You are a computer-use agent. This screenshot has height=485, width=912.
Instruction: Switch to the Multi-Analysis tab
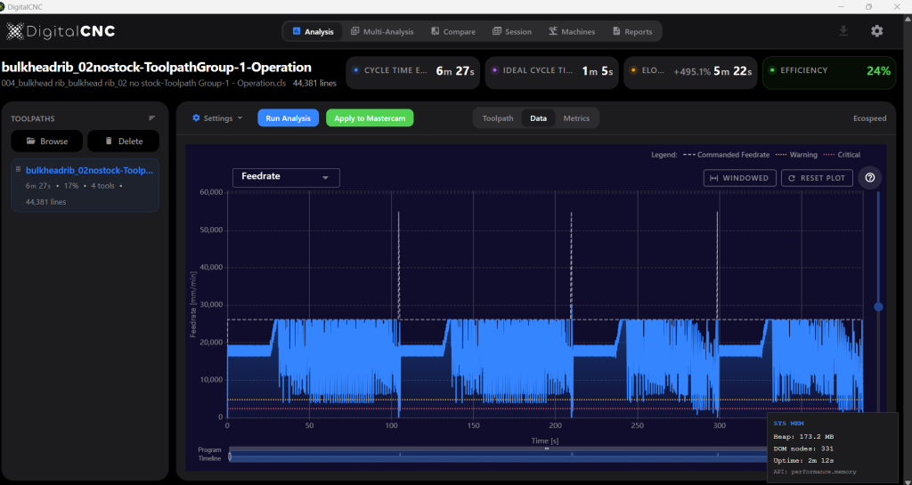pos(382,31)
